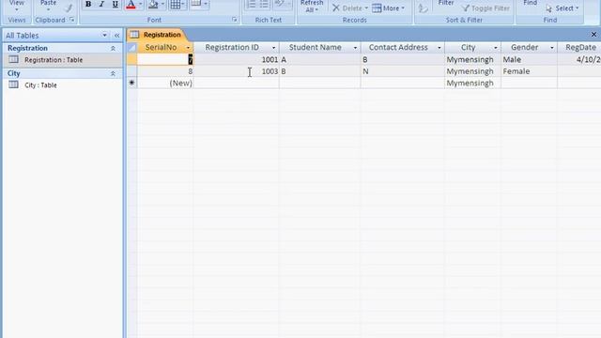Open the font color dropdown arrow
The height and width of the screenshot is (338, 601).
pyautogui.click(x=140, y=4)
